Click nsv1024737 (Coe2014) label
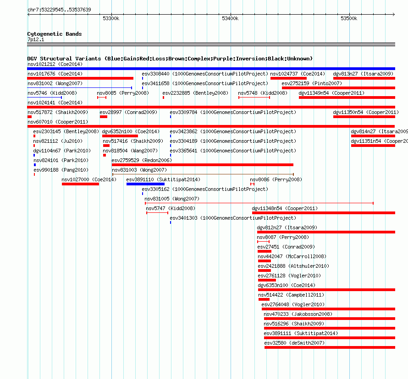408x379 pixels. [298, 74]
